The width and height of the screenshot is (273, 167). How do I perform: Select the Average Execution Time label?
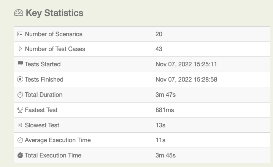coord(58,140)
